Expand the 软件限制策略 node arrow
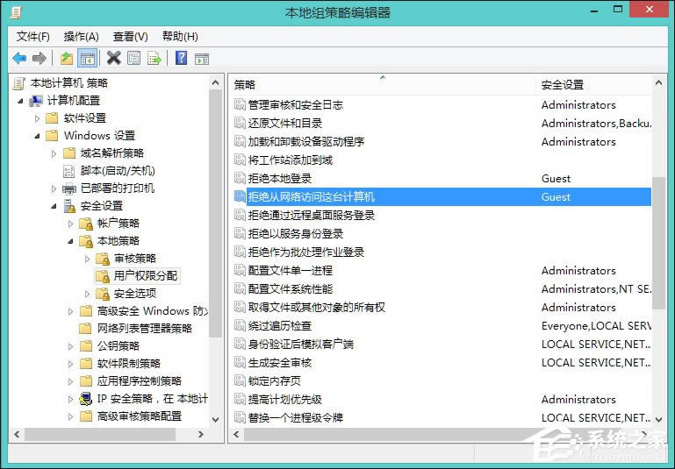Viewport: 675px width, 469px height. pos(70,364)
